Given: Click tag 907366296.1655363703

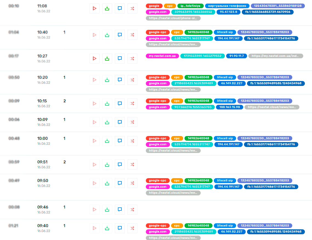Looking at the screenshot, I should 193,107.
